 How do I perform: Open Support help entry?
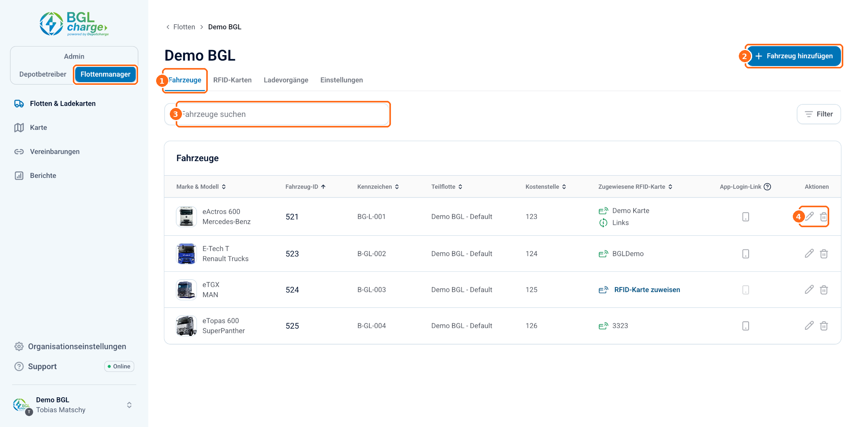pos(36,366)
